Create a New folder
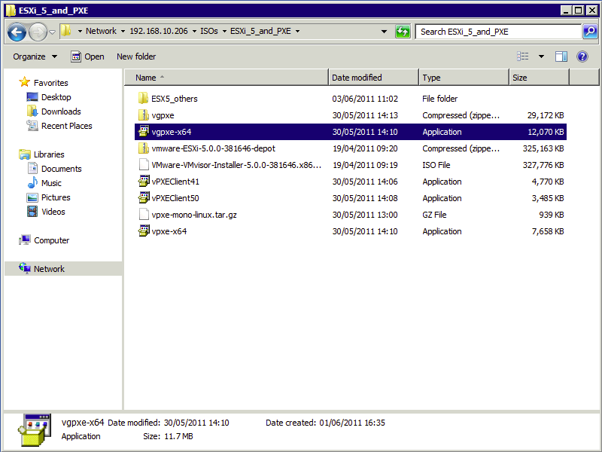This screenshot has height=452, width=602. [x=136, y=57]
